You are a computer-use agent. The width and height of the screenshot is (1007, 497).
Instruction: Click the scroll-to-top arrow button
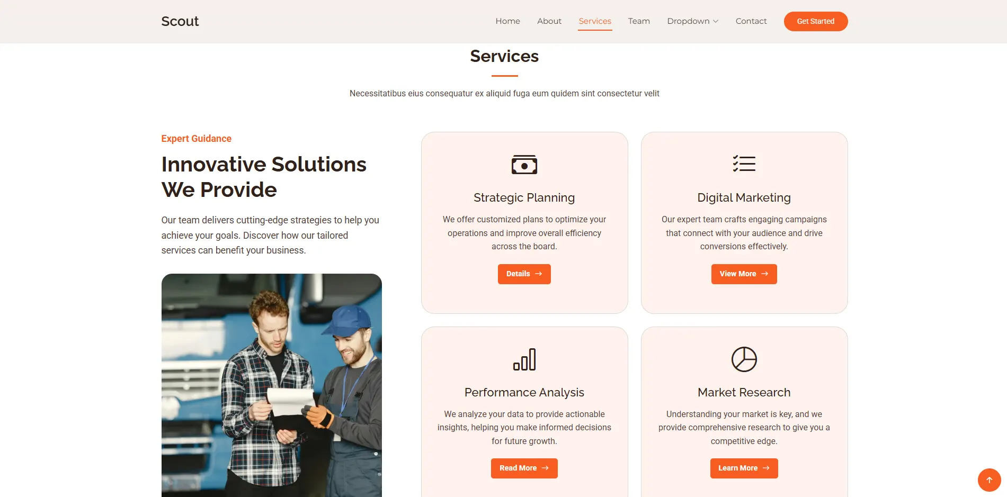pos(989,480)
